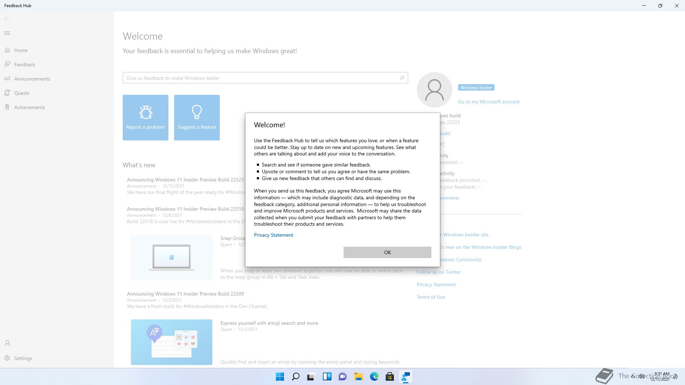Screen dimensions: 685x385
Task: Open Teams Chat on taskbar
Action: coord(343,376)
